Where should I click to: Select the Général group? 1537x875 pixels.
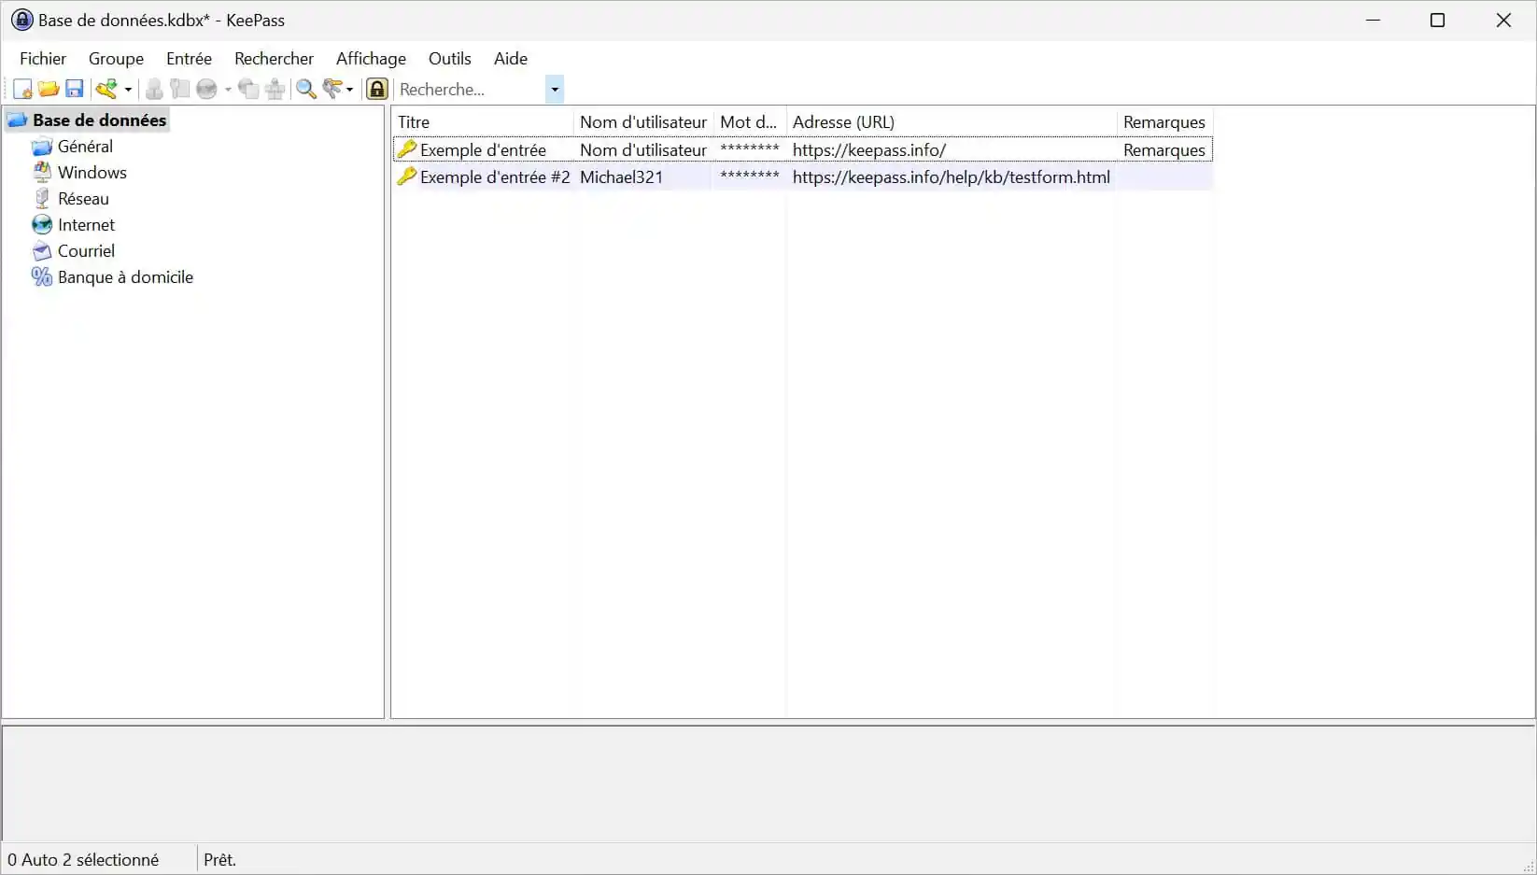(x=85, y=146)
